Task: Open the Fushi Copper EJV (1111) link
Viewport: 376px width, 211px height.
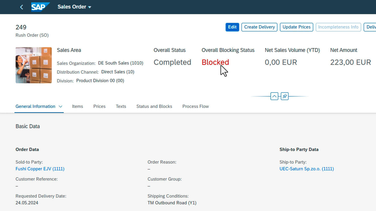Action: [40, 169]
